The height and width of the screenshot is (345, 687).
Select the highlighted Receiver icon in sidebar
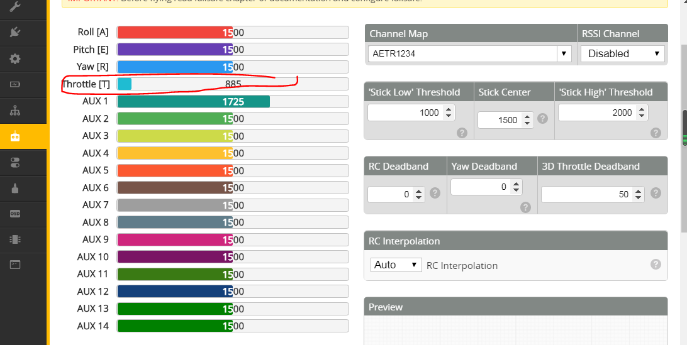coord(15,136)
